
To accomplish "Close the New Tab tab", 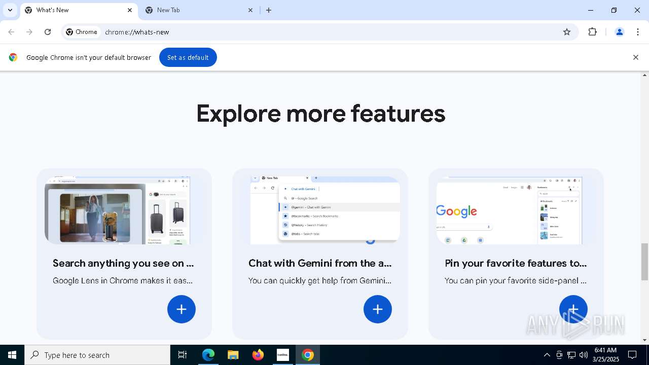I will pyautogui.click(x=250, y=10).
